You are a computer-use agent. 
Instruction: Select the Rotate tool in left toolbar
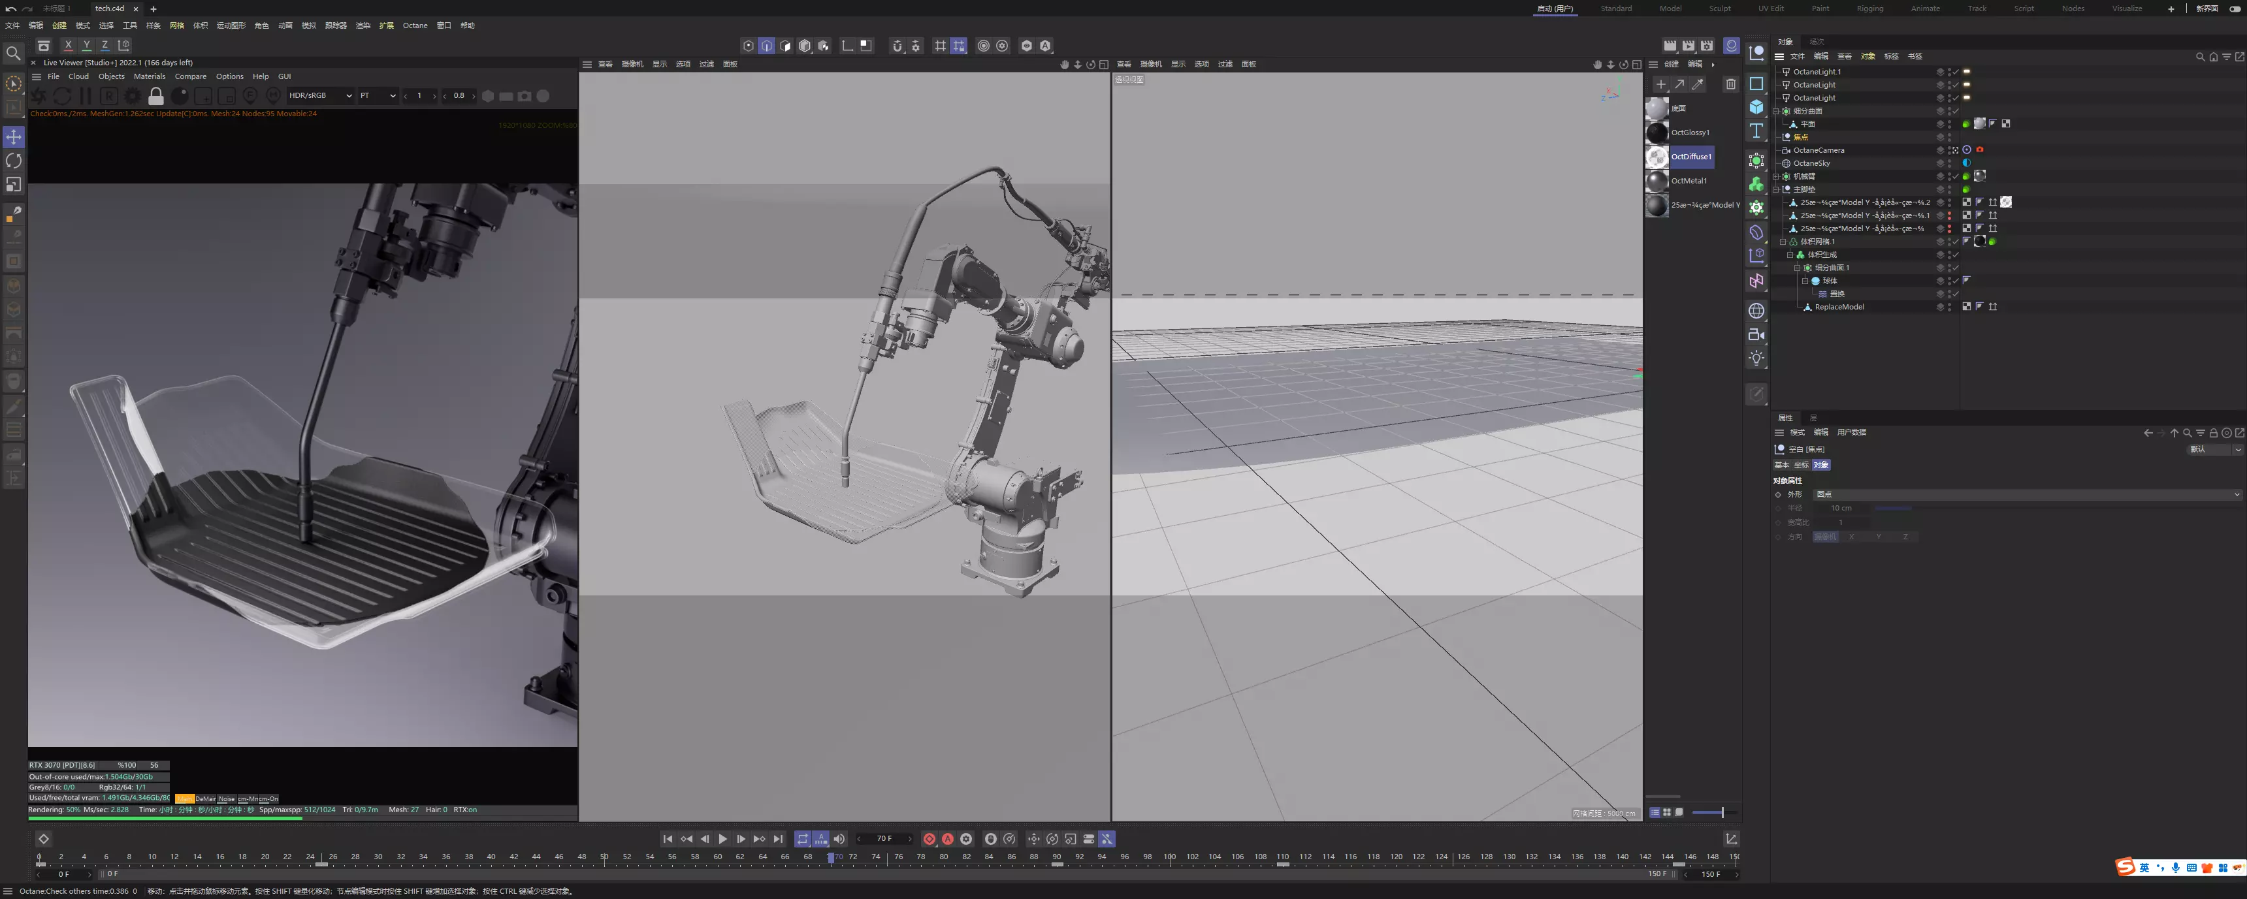(x=14, y=161)
